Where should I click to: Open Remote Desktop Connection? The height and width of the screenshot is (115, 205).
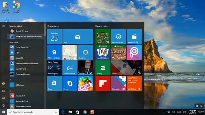(x=26, y=63)
